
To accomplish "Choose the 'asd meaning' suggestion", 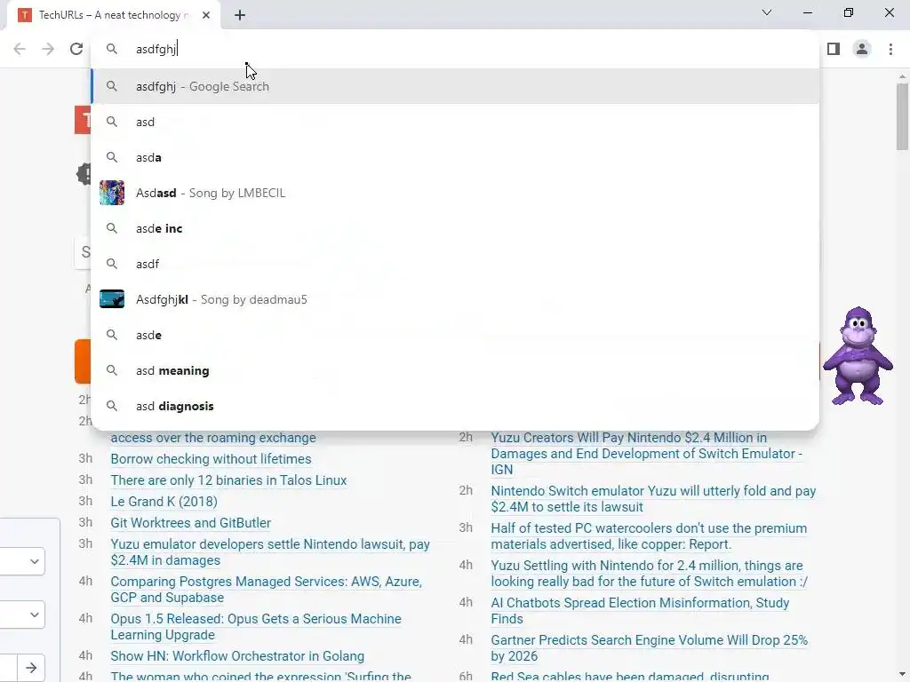I will point(455,370).
